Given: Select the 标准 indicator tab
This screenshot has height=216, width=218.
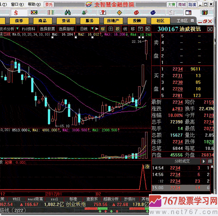Looking at the screenshot, I should [x=73, y=199].
